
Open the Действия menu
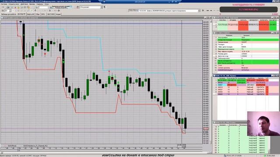click(24, 4)
